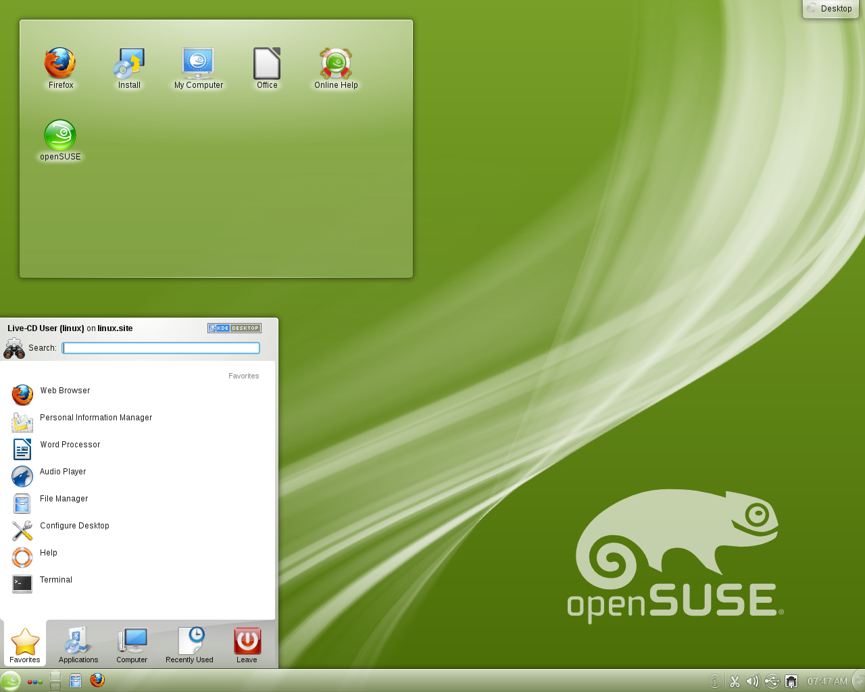Switch to the Applications tab in Kickoff
Viewport: 865px width, 692px height.
click(77, 645)
